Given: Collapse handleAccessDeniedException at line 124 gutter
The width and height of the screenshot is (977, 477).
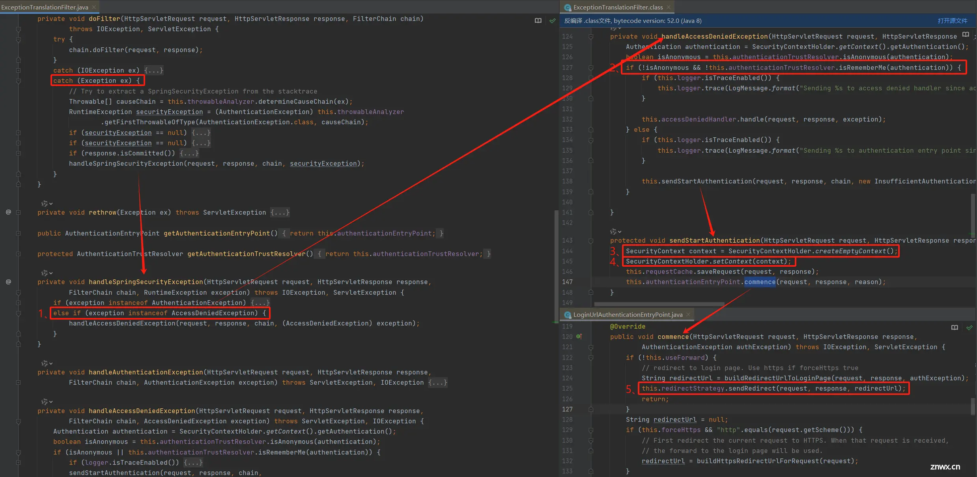Looking at the screenshot, I should tap(591, 37).
